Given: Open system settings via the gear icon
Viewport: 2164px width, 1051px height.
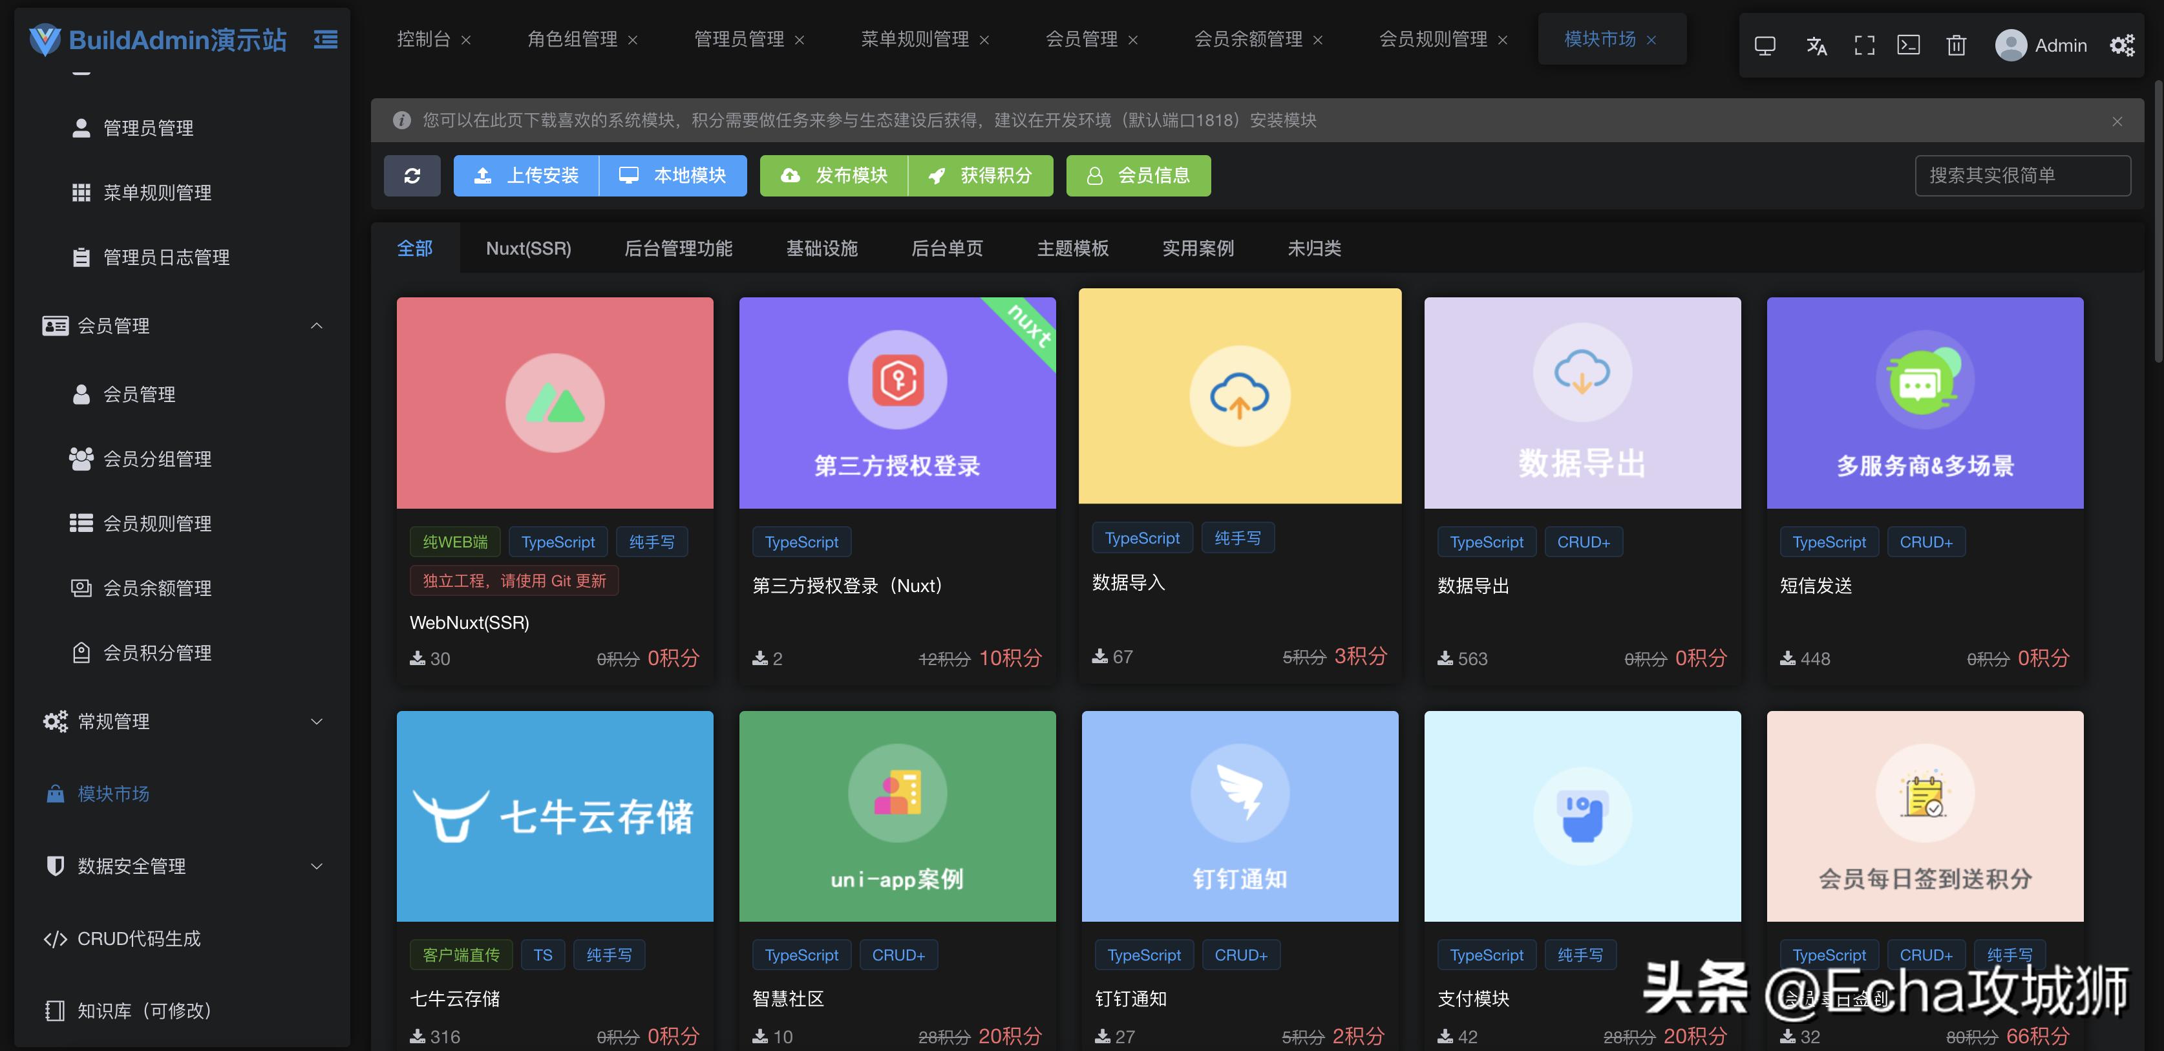Looking at the screenshot, I should click(2123, 45).
